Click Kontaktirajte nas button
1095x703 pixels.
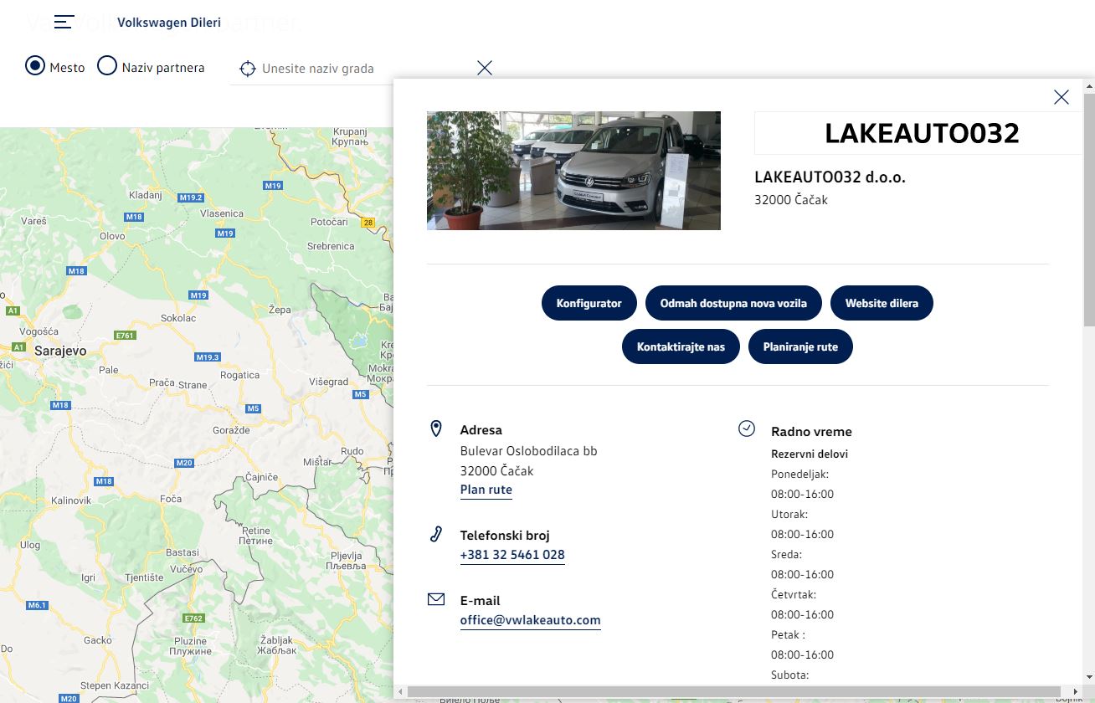pyautogui.click(x=681, y=346)
